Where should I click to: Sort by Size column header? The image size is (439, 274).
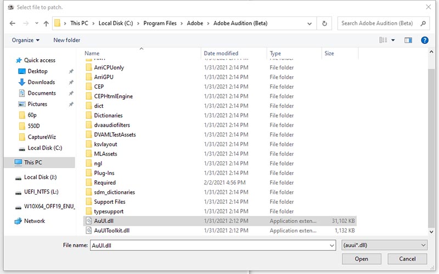tap(329, 53)
